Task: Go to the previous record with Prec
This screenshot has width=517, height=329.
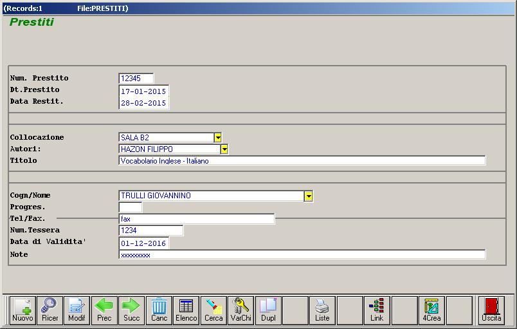Action: (x=104, y=310)
